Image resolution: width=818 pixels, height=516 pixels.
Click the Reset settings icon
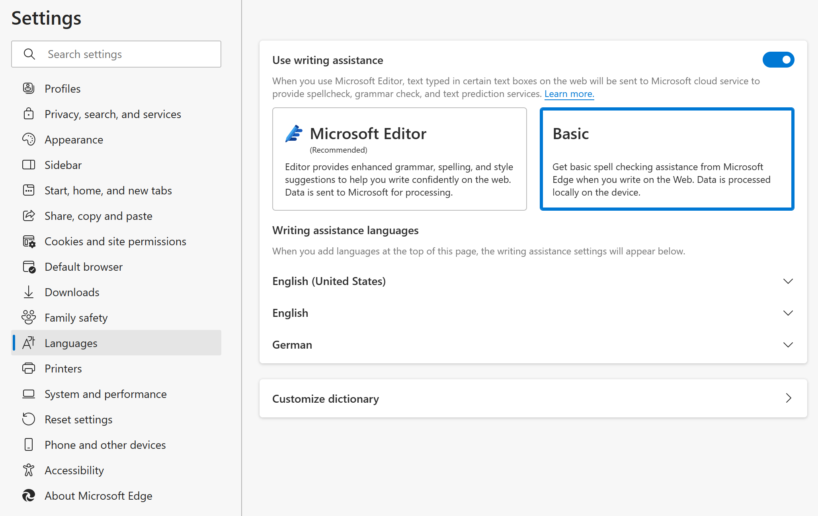tap(29, 419)
